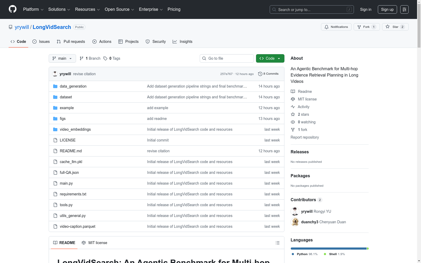Click the GitHub logo icon
The image size is (421, 263).
pyautogui.click(x=13, y=9)
